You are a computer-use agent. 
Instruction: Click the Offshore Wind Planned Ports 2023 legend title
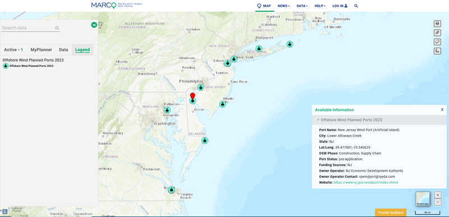click(33, 60)
